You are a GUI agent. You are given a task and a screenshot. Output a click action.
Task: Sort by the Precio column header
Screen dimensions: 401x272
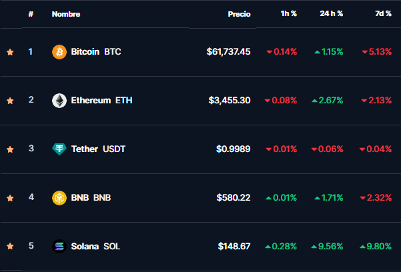(x=239, y=14)
